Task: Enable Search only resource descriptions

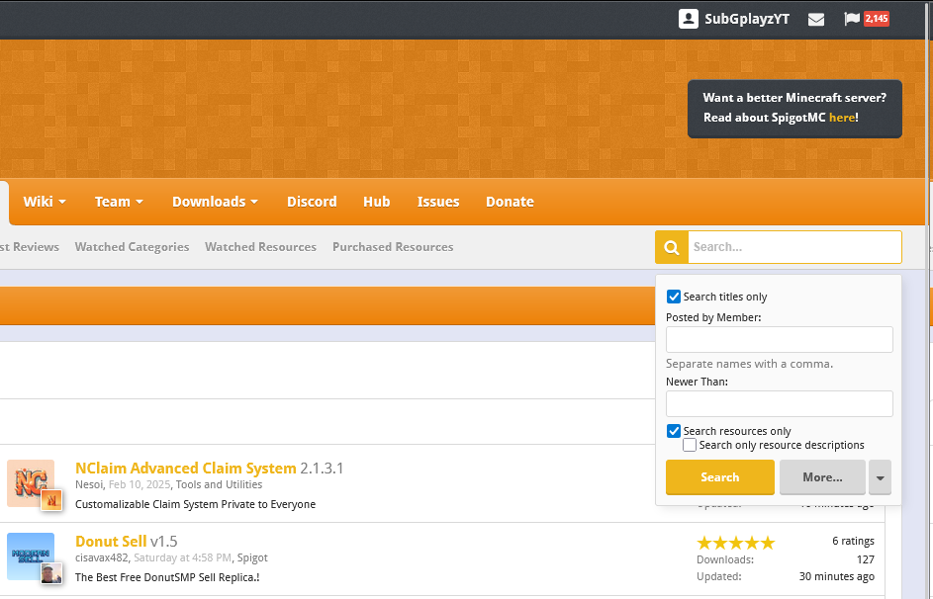Action: pyautogui.click(x=690, y=445)
